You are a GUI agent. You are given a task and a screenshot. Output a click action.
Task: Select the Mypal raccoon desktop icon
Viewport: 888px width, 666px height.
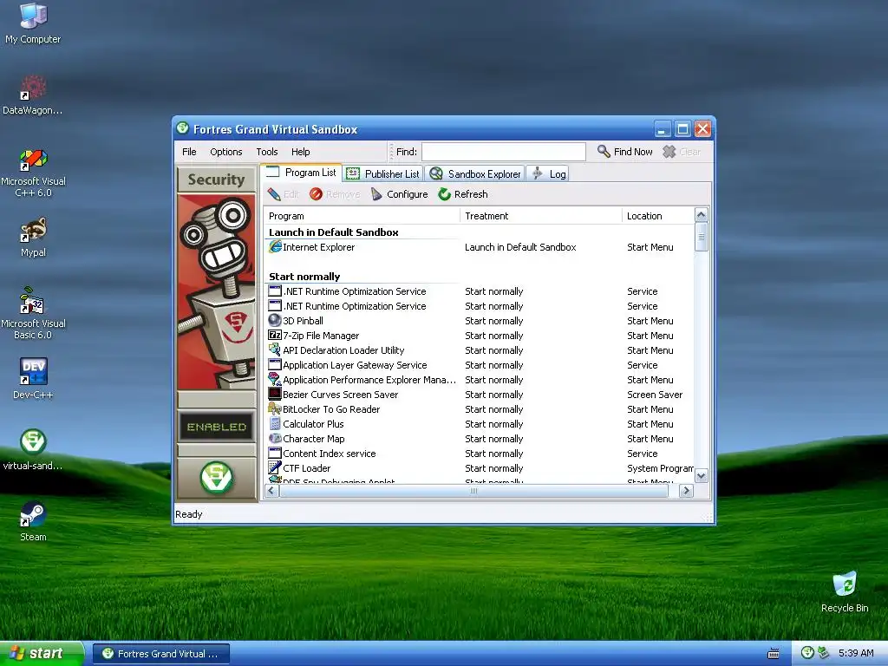[33, 238]
